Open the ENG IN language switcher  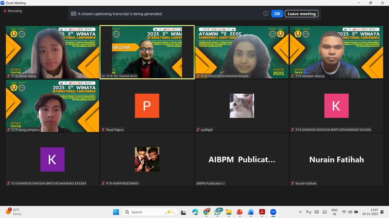coord(334,212)
